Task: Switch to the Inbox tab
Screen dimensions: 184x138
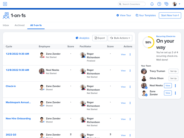Action: tap(6, 25)
